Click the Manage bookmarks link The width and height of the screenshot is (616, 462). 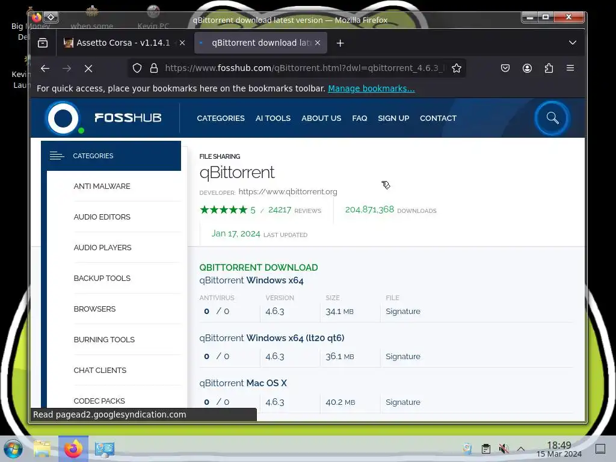(371, 88)
